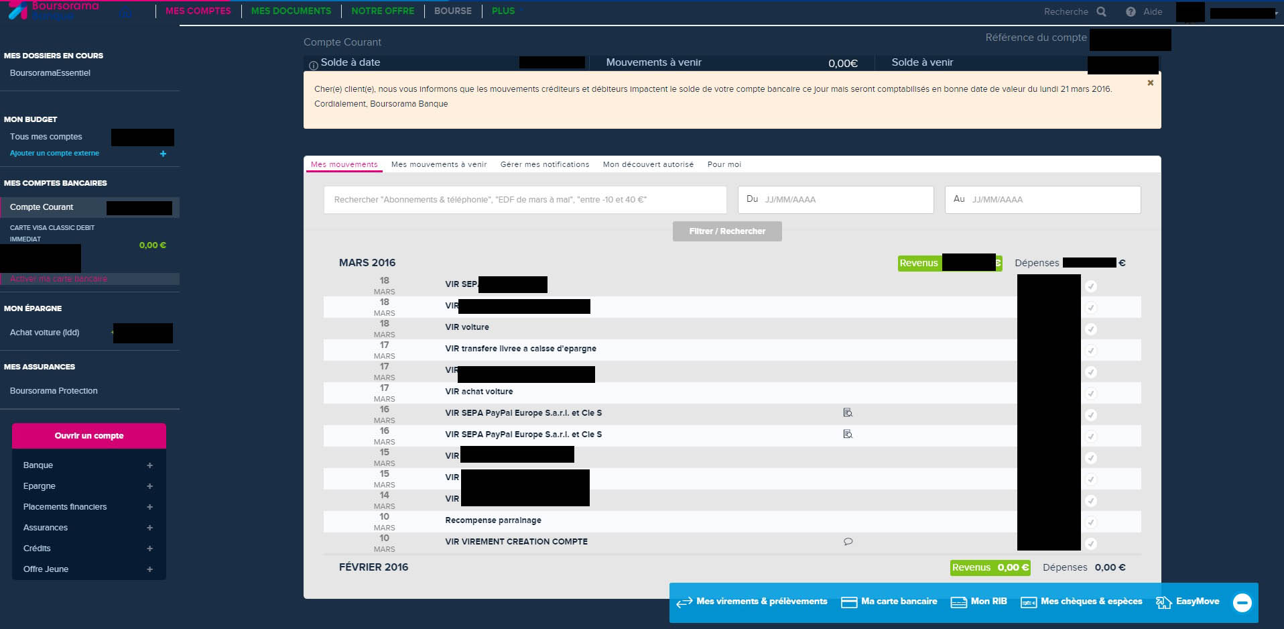Toggle the check mark for VIR achat voiture
1284x629 pixels.
(1091, 394)
